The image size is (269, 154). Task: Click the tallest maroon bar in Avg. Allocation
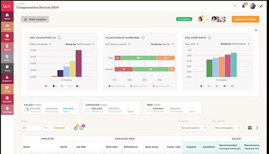(79, 64)
